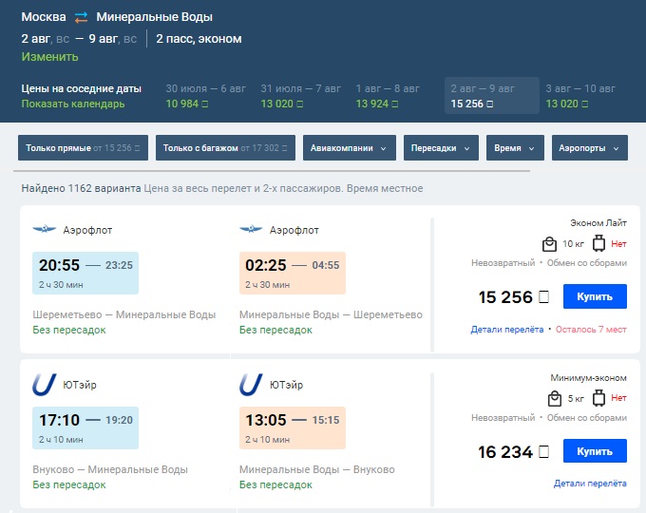Click the Внуково — Минеральные Воды route text
Viewport: 646px width, 513px height.
pyautogui.click(x=110, y=469)
